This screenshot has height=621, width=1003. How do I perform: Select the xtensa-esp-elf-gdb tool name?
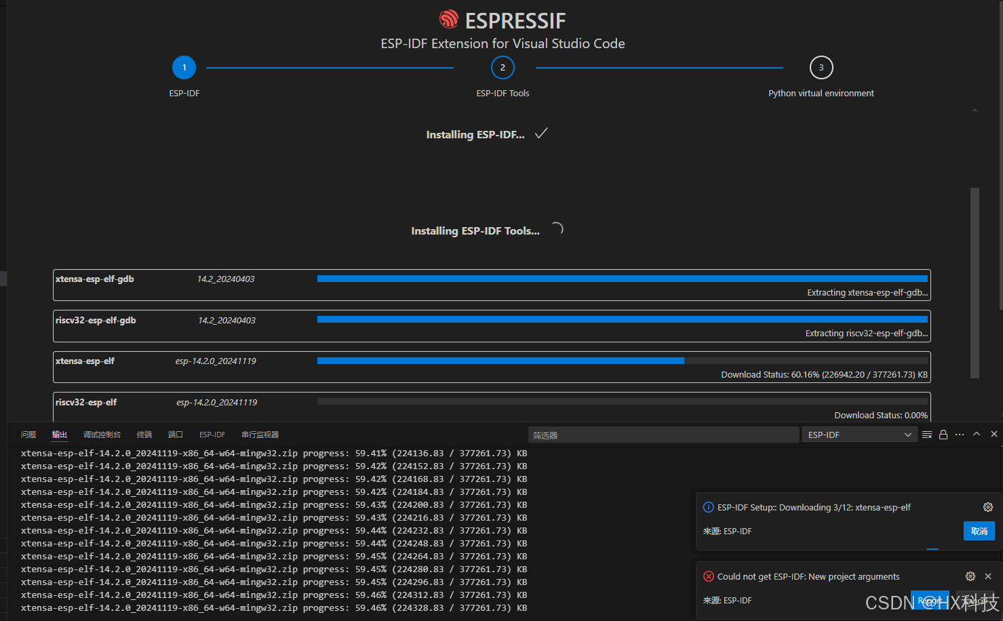[95, 279]
